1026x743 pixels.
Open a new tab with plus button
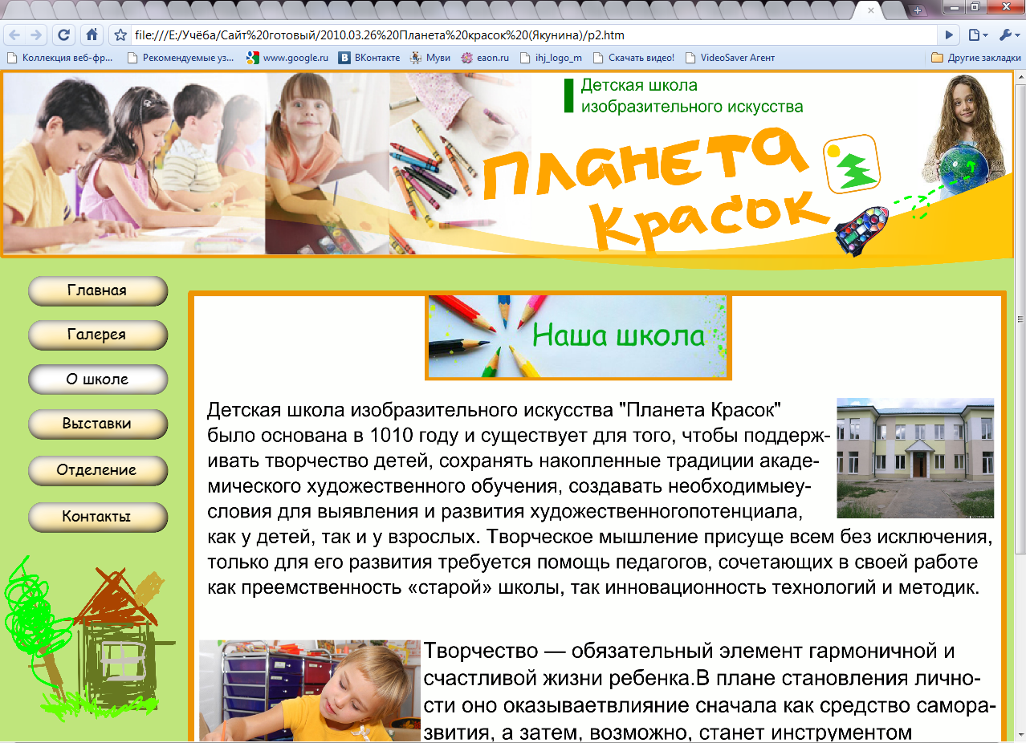[918, 10]
